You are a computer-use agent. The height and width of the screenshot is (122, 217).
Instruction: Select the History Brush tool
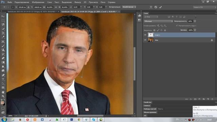point(3,54)
